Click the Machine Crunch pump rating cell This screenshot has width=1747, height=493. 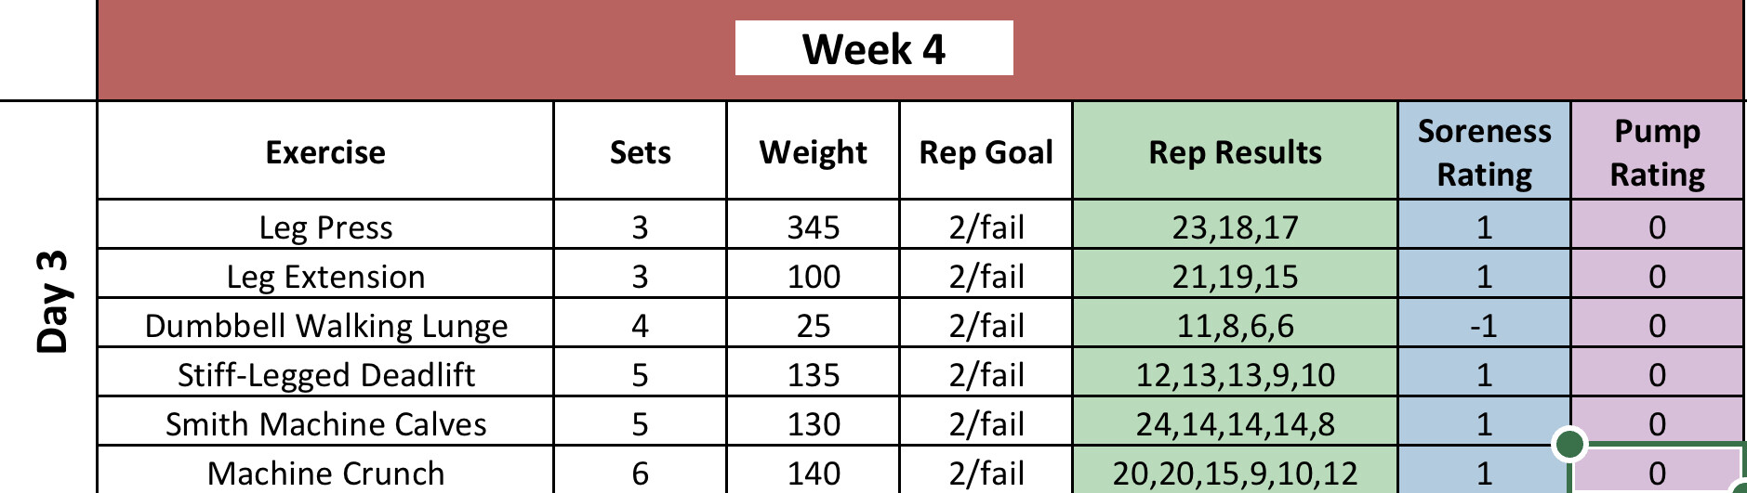1657,473
